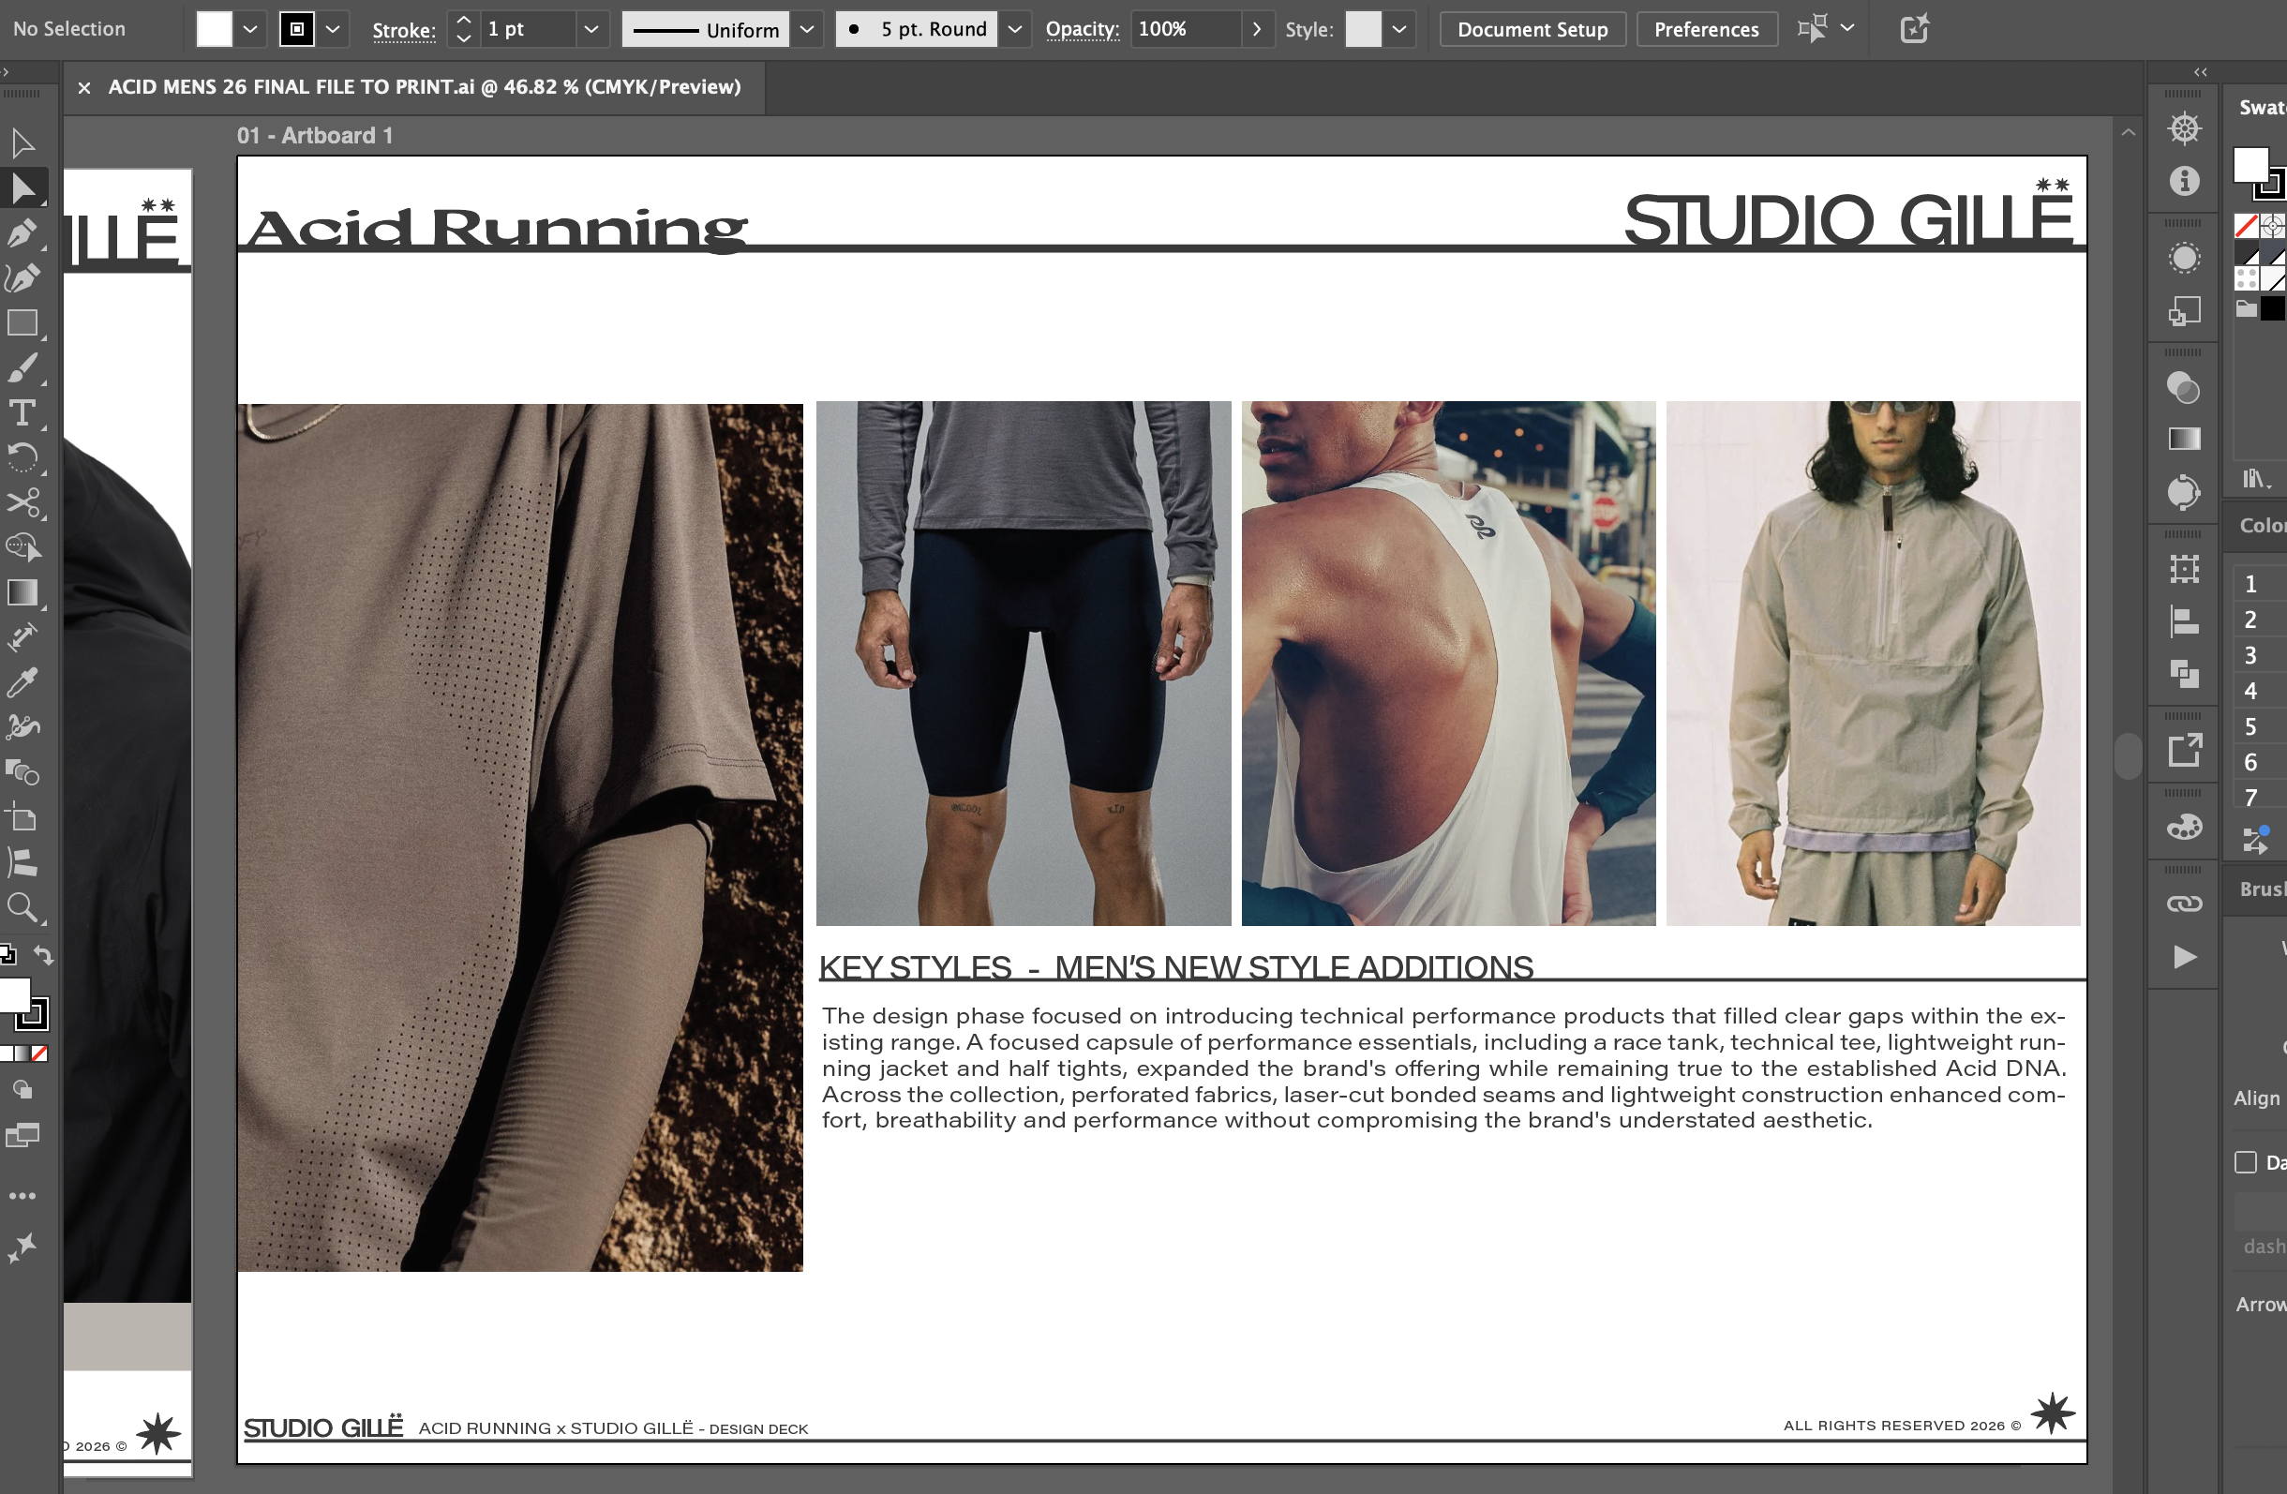Select the Selection tool arrow
Viewport: 2287px width, 1494px height.
click(x=23, y=144)
